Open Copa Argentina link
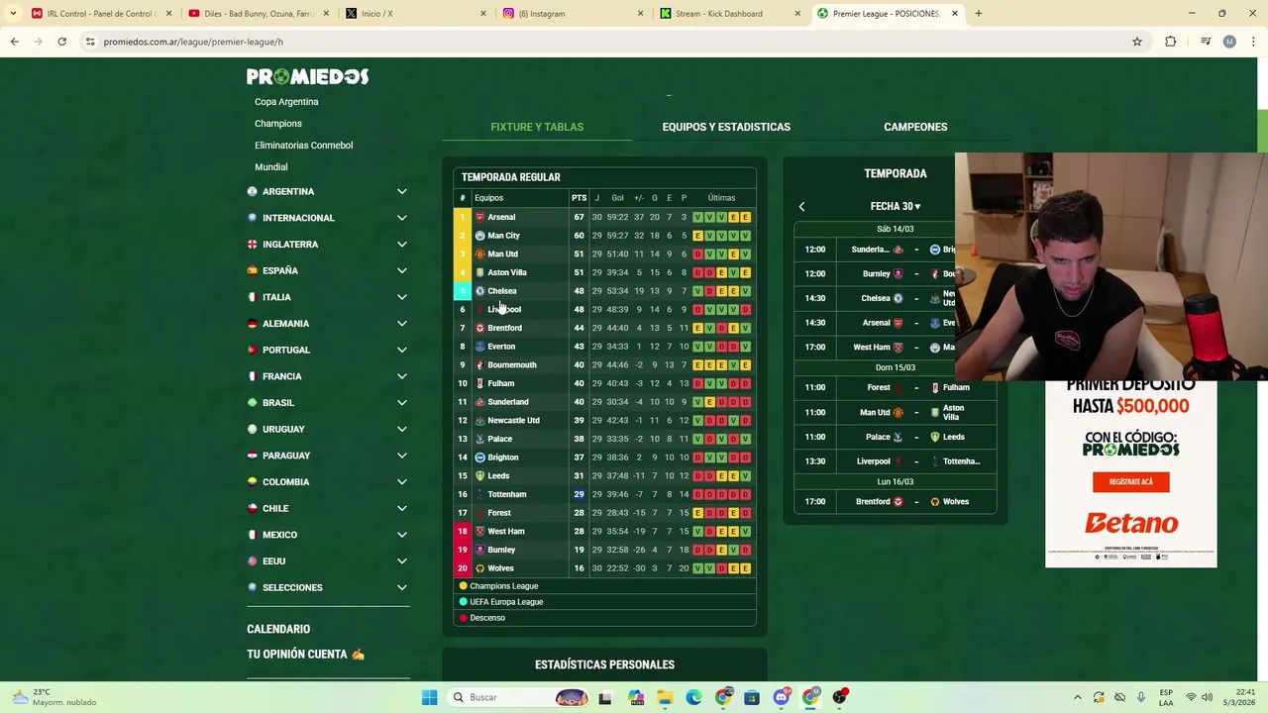 (x=286, y=102)
